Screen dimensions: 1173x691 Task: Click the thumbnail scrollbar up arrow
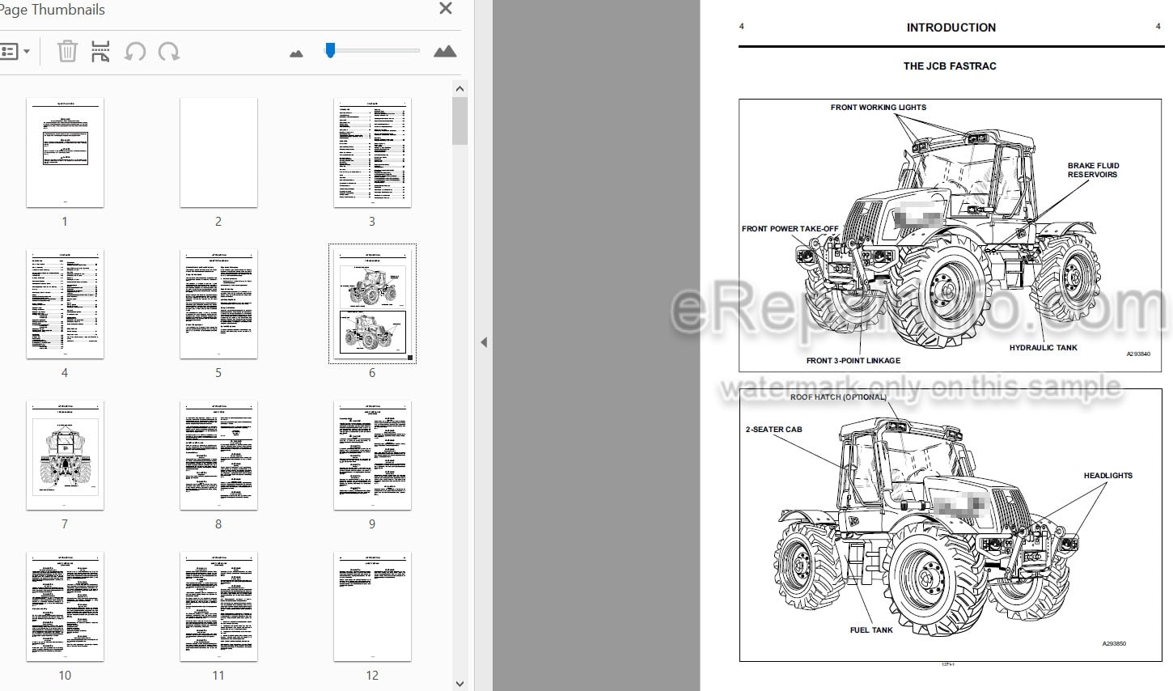[459, 89]
